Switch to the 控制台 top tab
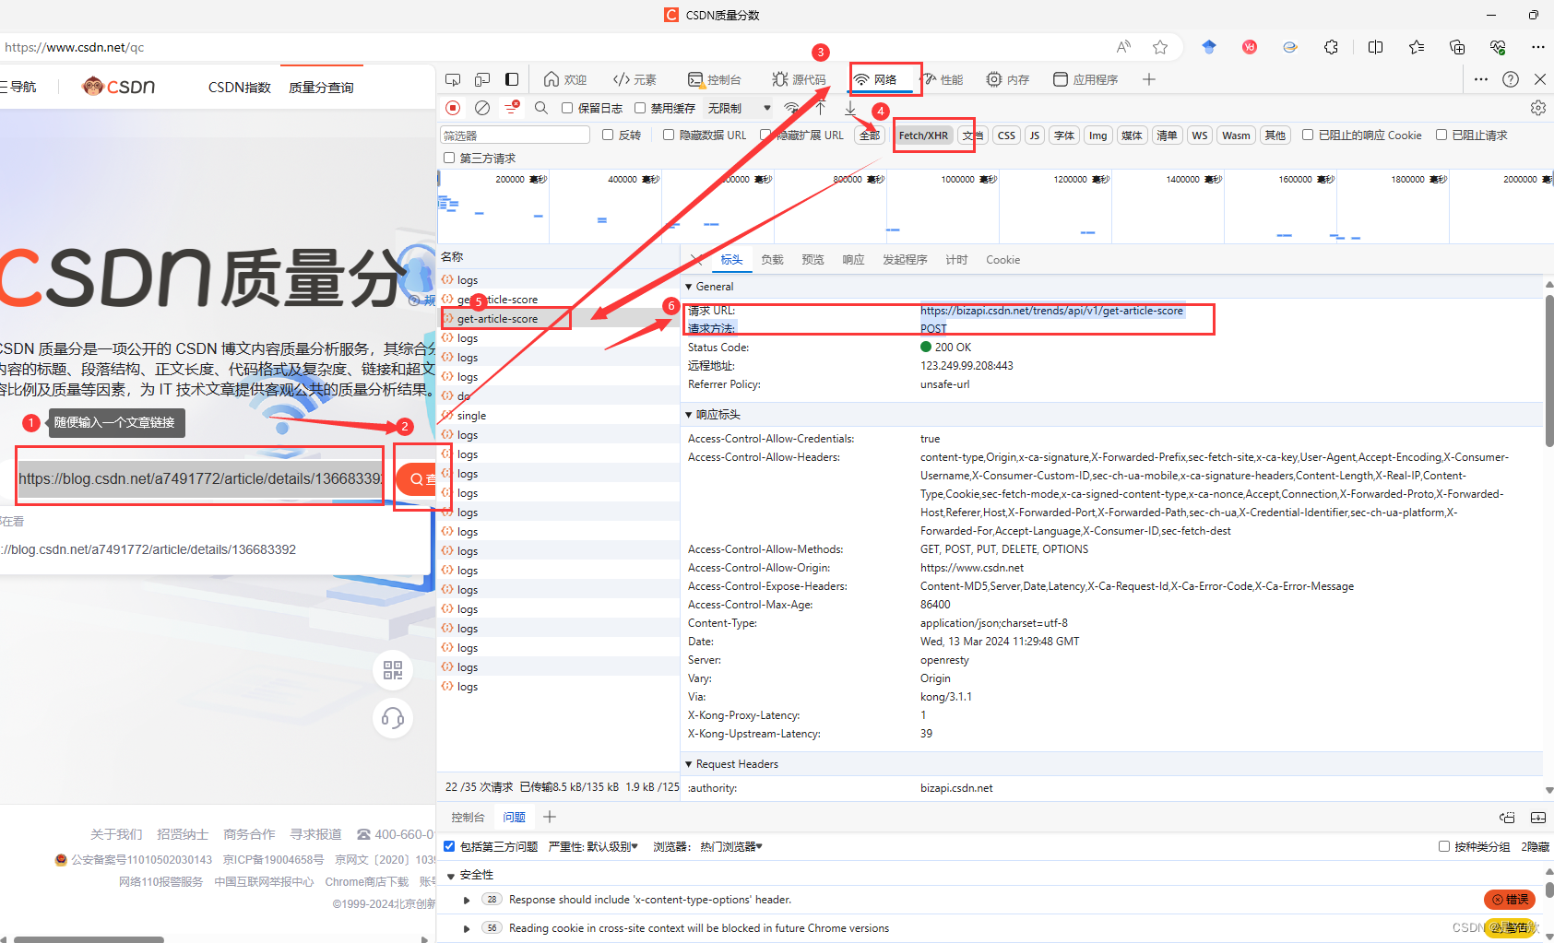The image size is (1554, 943). 715,79
